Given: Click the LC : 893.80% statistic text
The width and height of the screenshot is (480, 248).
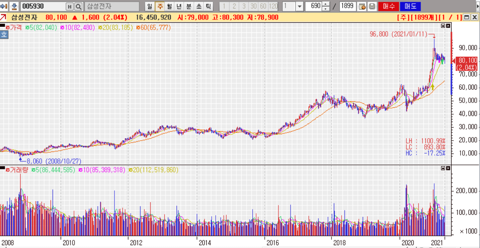Looking at the screenshot, I should (x=425, y=147).
